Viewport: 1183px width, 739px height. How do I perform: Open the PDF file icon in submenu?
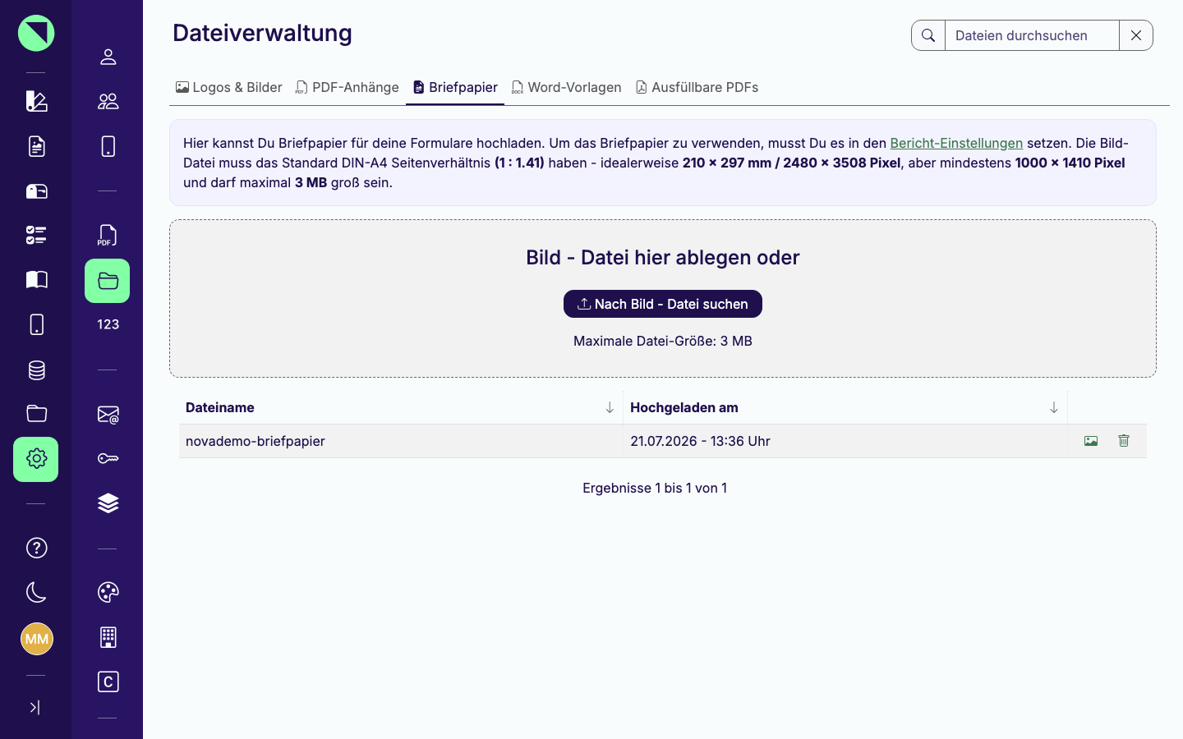pos(108,236)
